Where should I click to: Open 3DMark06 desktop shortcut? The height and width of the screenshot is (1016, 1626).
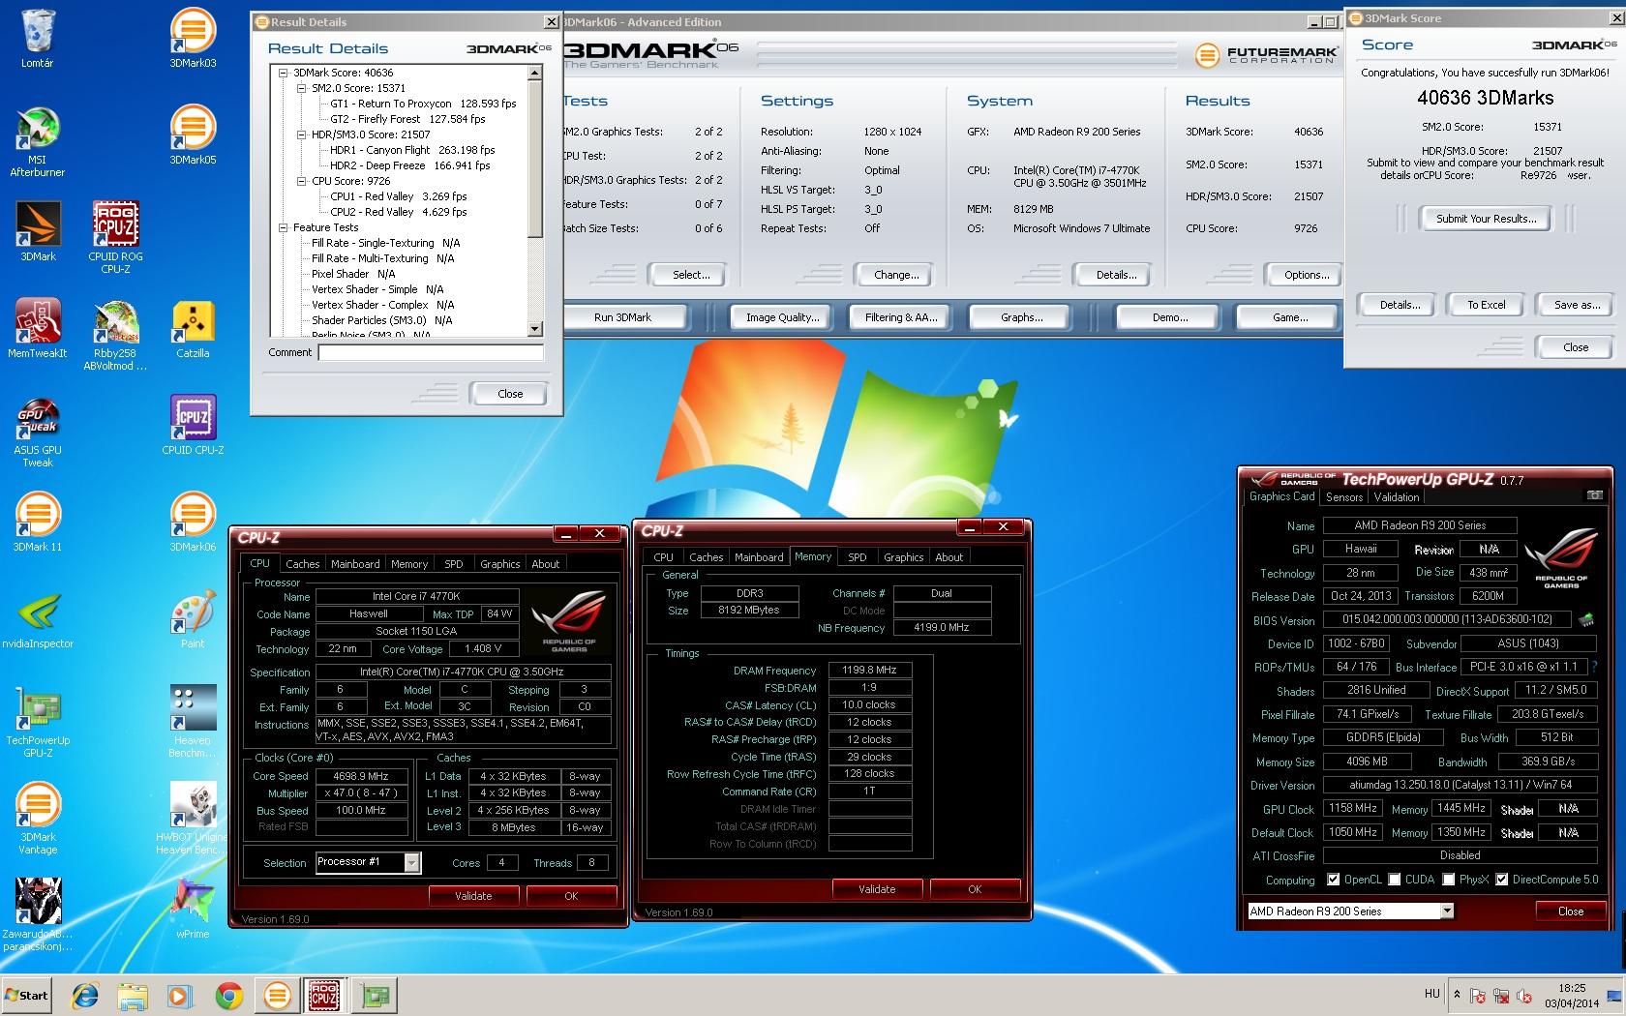click(x=193, y=523)
